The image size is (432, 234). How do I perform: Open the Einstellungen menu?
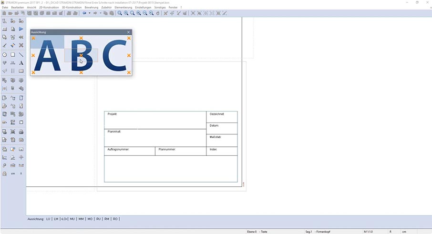click(x=144, y=8)
